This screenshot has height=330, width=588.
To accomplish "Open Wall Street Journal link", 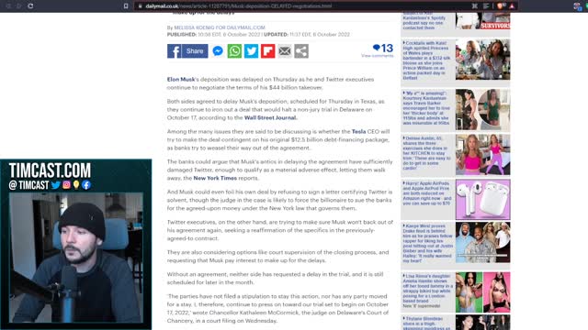I will coord(270,117).
